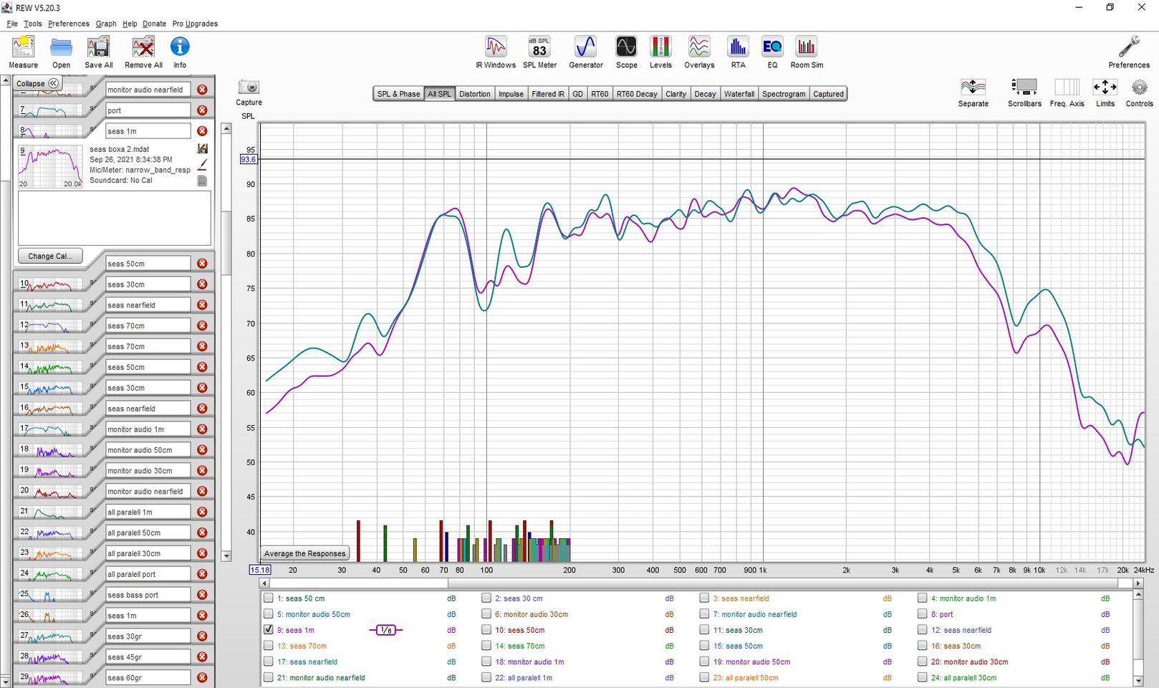Open the RTA analyzer
1159x688 pixels.
[738, 52]
